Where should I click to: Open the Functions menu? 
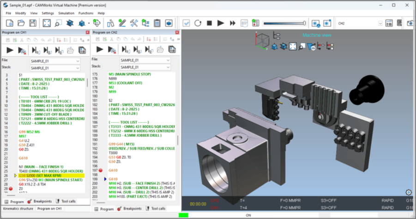coord(86,13)
